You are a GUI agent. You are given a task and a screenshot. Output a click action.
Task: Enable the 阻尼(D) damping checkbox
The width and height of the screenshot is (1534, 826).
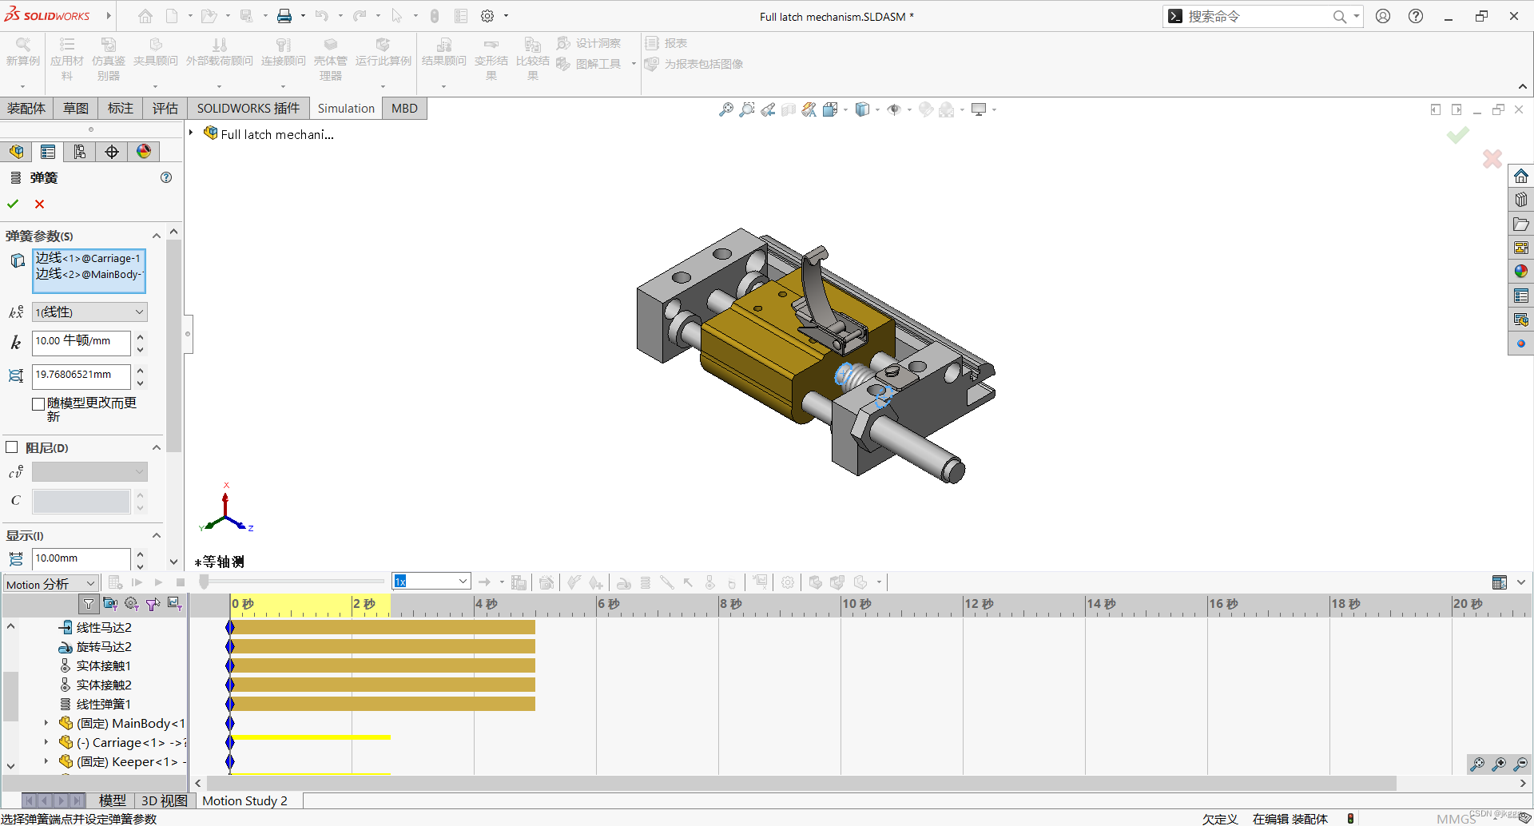pyautogui.click(x=13, y=447)
